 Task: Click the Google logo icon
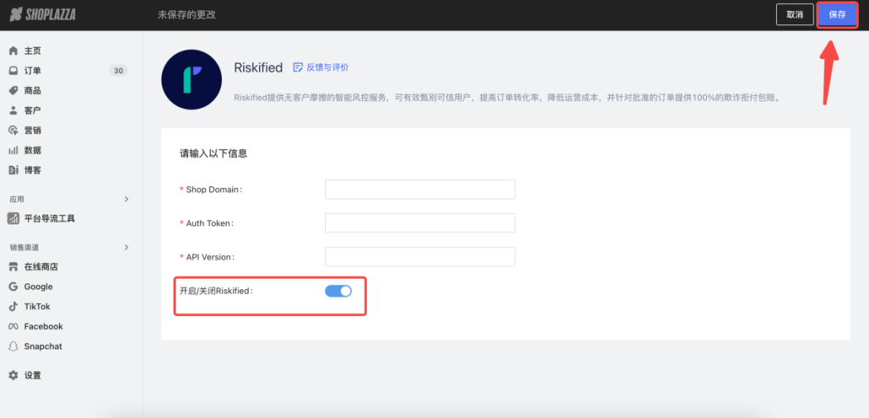tap(13, 287)
